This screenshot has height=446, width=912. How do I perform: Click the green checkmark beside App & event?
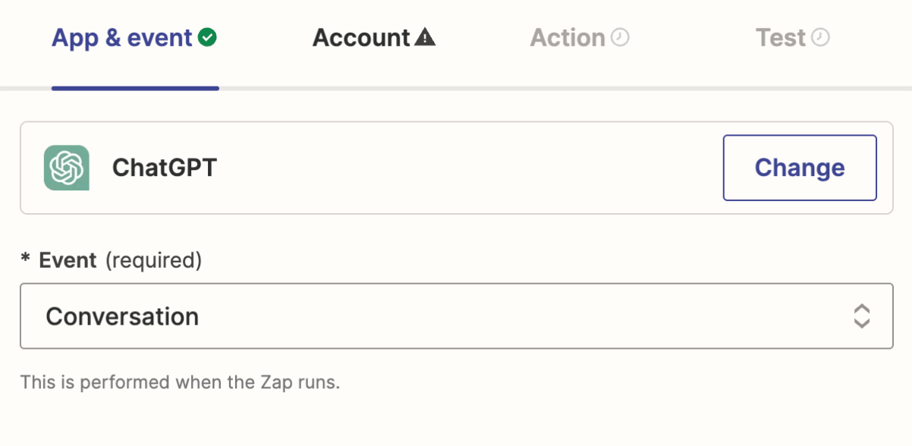pos(207,37)
